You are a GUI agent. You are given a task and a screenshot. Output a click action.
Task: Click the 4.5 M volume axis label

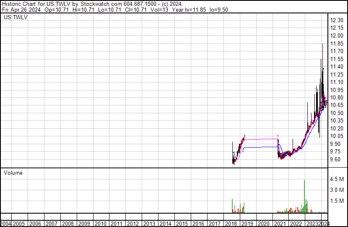[337, 179]
